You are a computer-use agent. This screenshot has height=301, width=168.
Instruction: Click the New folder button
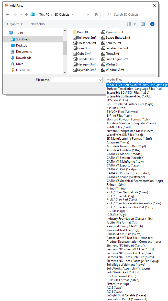click(x=38, y=24)
